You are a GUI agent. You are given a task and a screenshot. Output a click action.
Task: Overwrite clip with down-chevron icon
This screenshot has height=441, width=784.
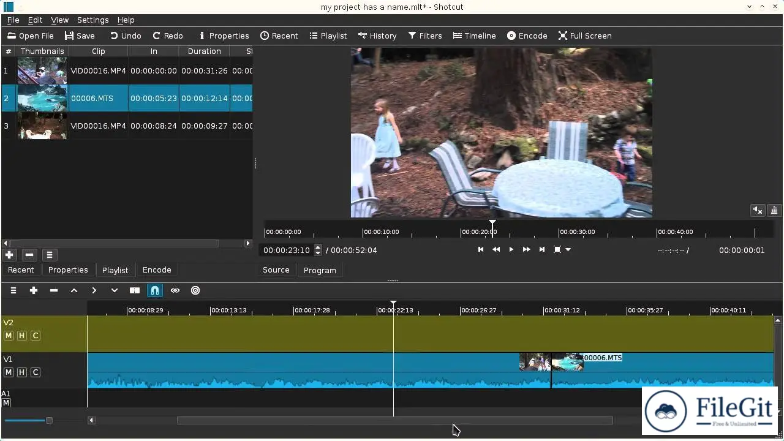pyautogui.click(x=115, y=290)
